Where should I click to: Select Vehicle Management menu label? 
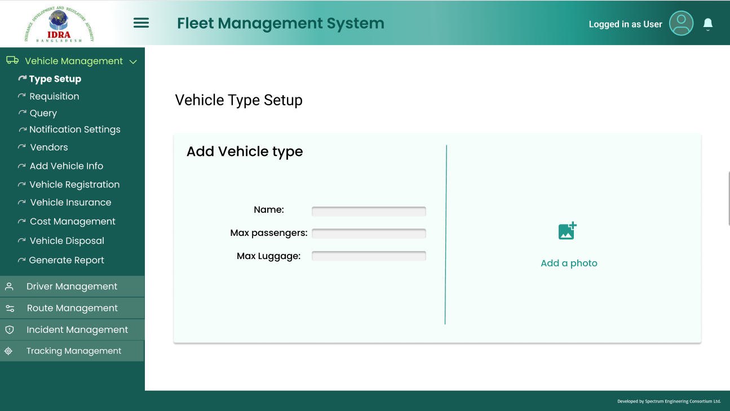(x=74, y=61)
